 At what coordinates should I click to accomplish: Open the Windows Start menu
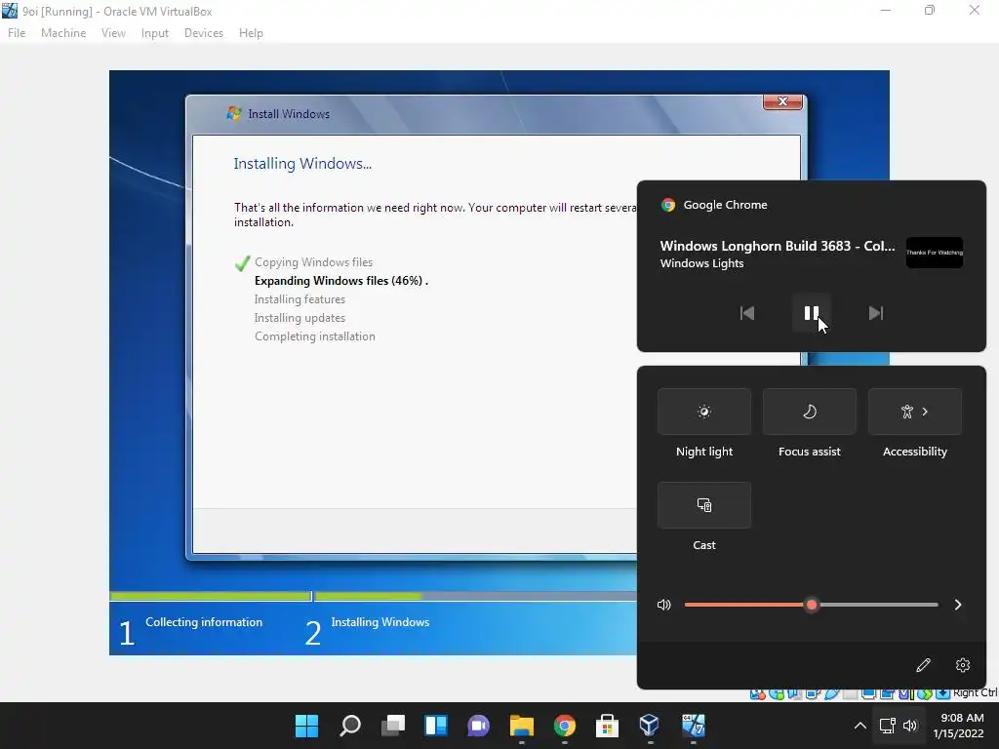click(x=306, y=726)
